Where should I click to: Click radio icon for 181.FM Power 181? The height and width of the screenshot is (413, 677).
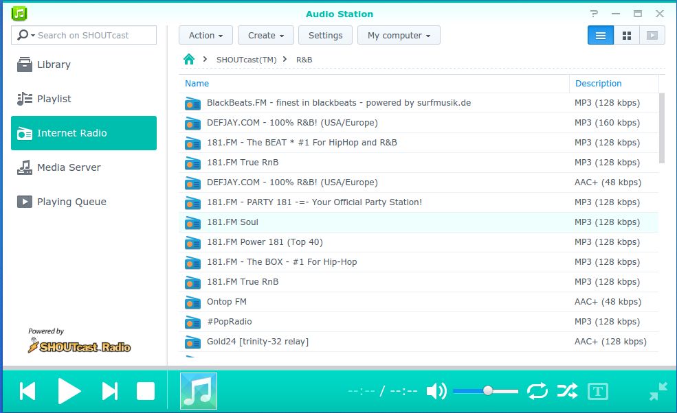[192, 243]
